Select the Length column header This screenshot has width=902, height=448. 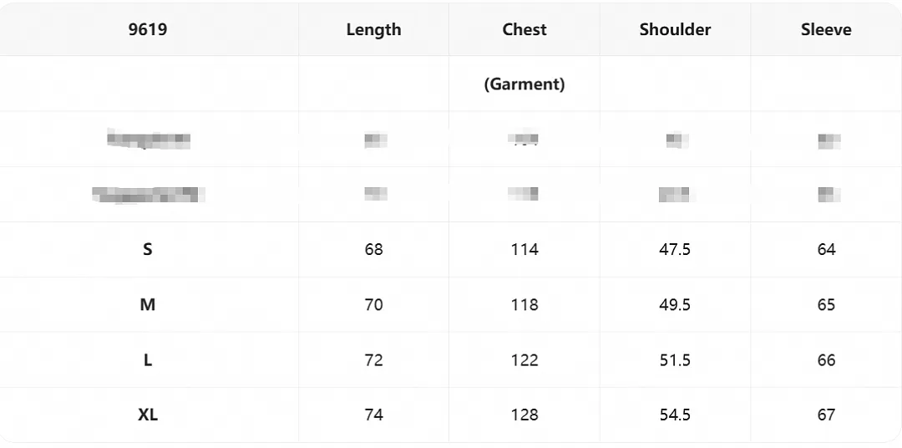coord(374,30)
